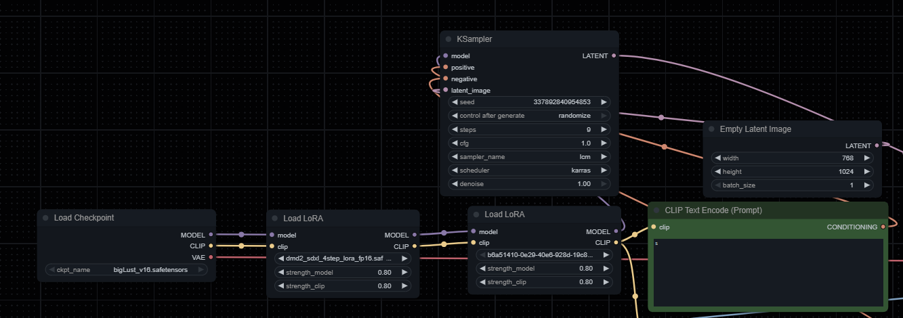
Task: Click the Empty Latent Image LATENT output socket
Action: [877, 145]
